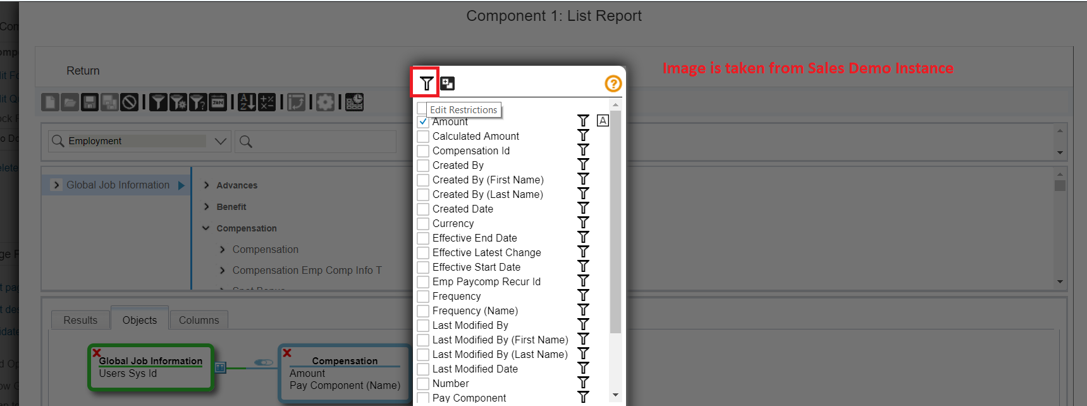The image size is (1087, 406).
Task: Toggle the join switch between objects
Action: click(x=264, y=362)
